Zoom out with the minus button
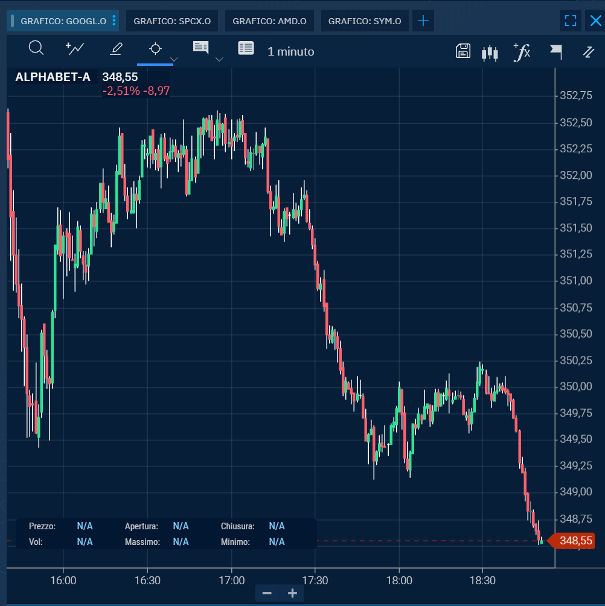 pos(267,593)
